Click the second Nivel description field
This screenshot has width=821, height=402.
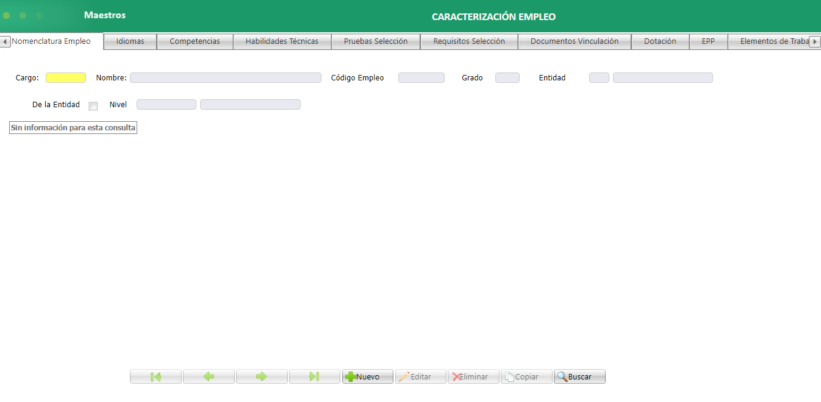(250, 105)
